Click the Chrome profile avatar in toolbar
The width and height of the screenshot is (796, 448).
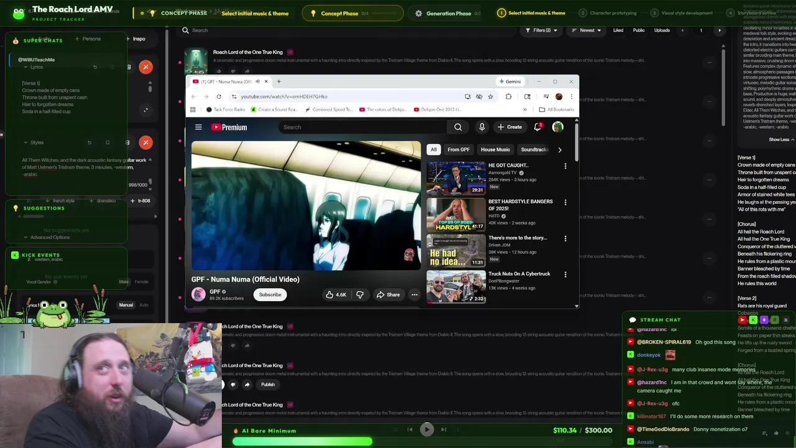point(558,96)
